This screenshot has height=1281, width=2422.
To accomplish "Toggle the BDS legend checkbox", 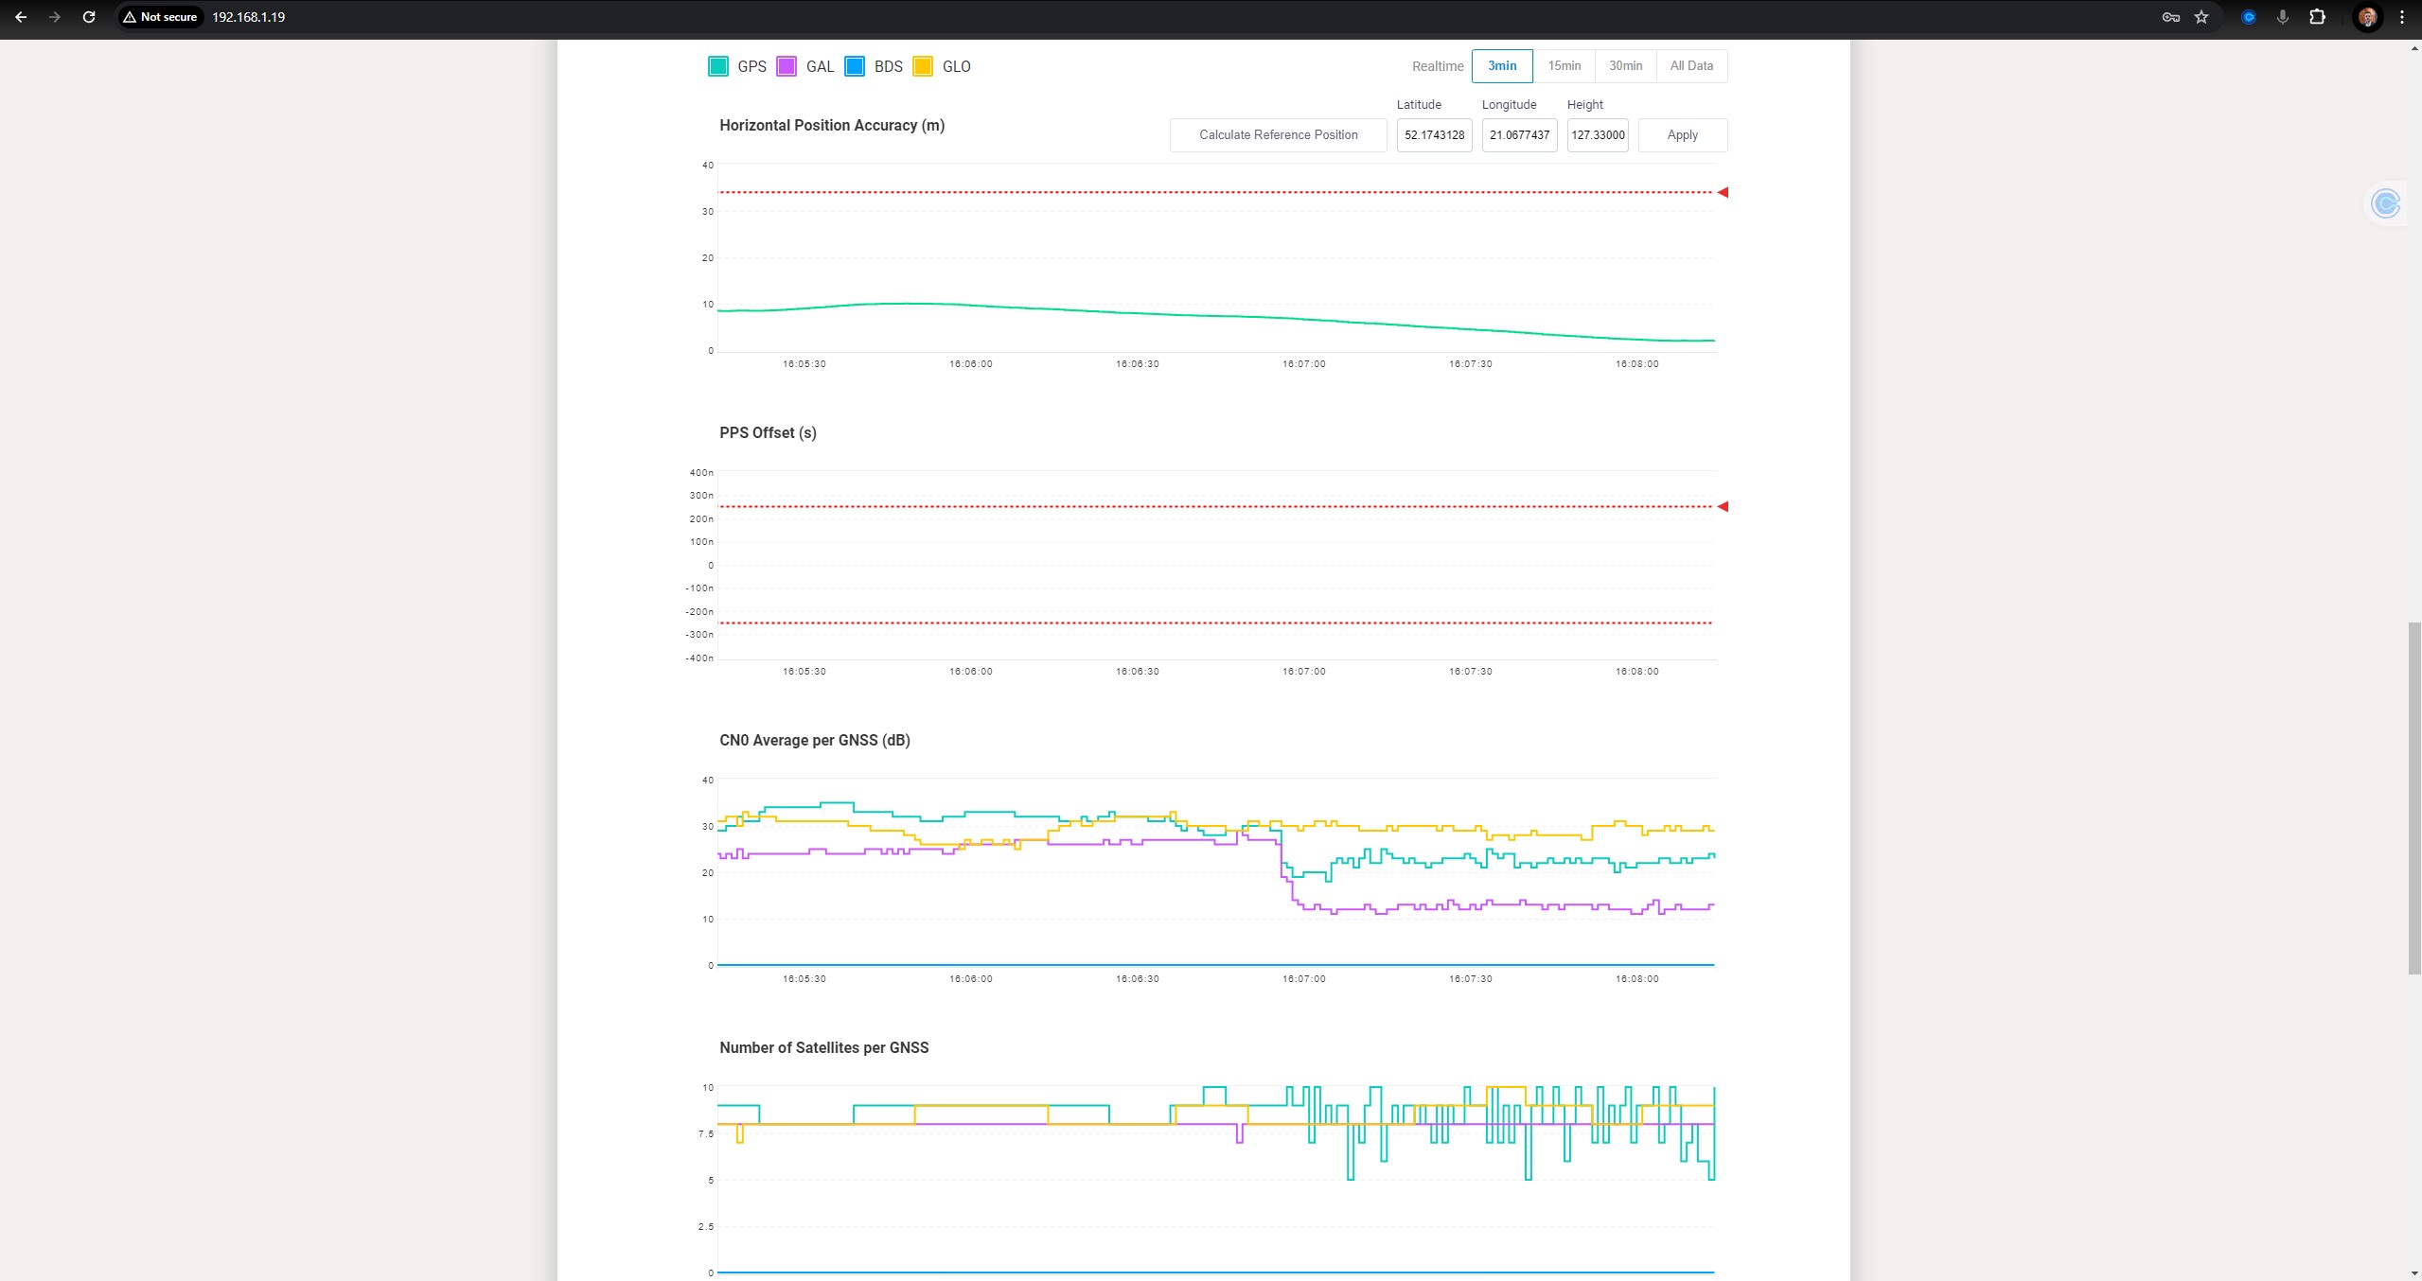I will click(855, 66).
